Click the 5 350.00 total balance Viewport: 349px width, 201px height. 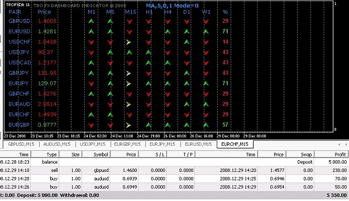click(x=337, y=195)
